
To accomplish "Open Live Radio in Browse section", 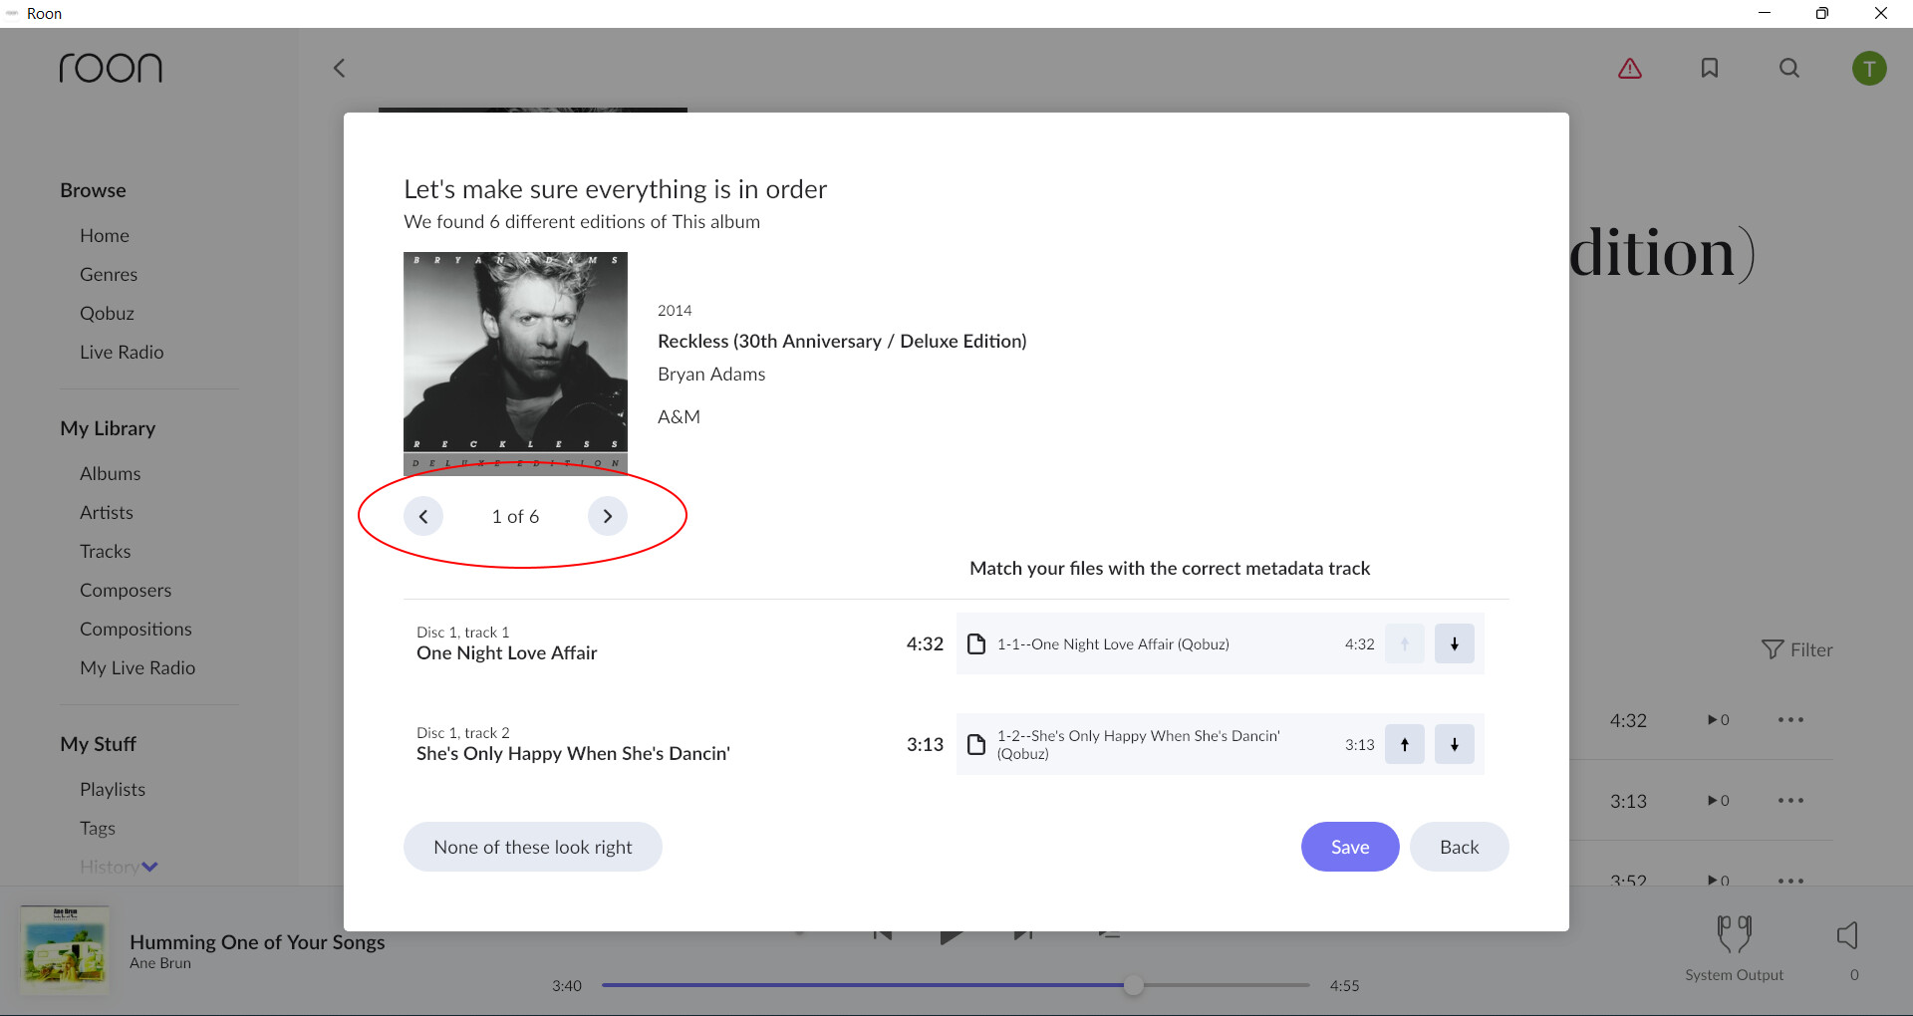I will tap(122, 352).
